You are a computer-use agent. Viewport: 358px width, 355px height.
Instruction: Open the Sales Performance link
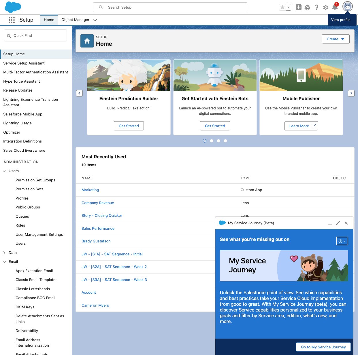[x=98, y=229]
